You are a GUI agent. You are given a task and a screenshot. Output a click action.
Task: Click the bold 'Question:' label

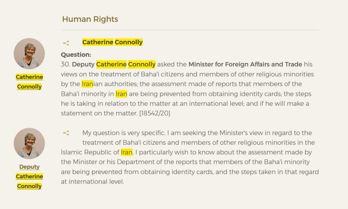[x=76, y=55]
